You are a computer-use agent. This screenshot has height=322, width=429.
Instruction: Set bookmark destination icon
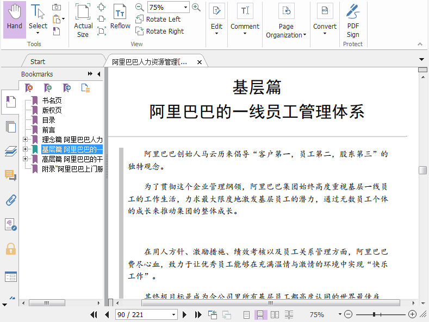67,88
